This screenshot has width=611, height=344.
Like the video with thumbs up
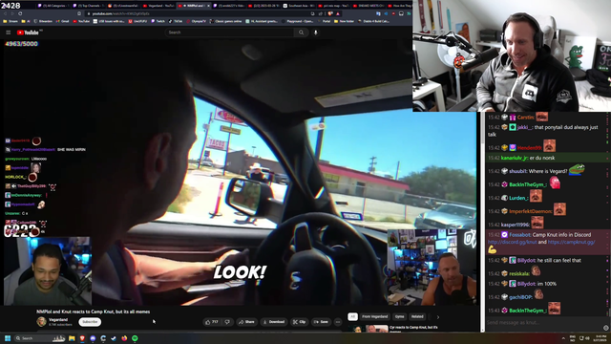click(212, 322)
